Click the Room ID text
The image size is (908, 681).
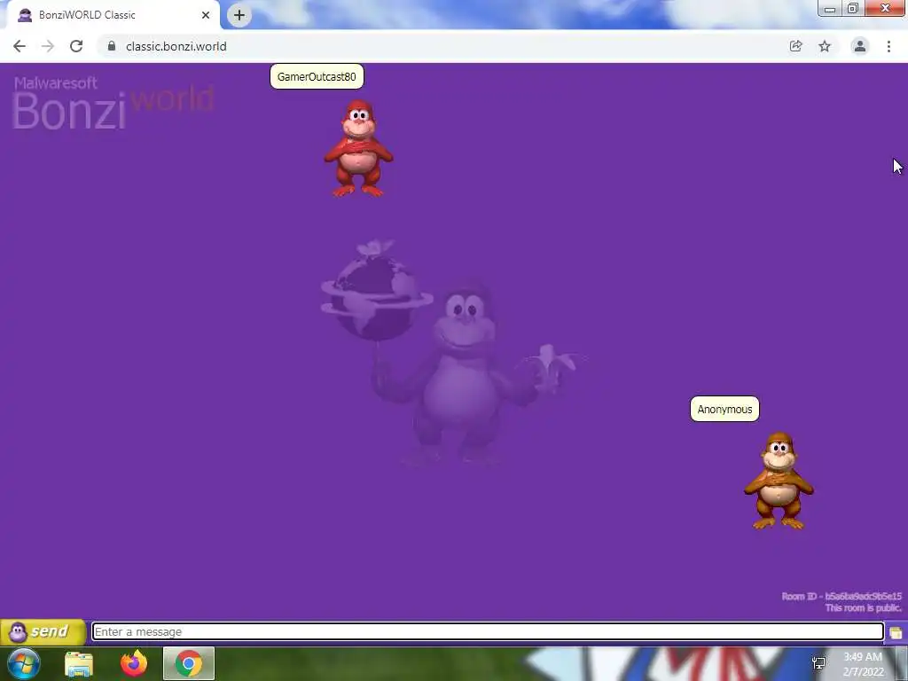[x=841, y=597]
